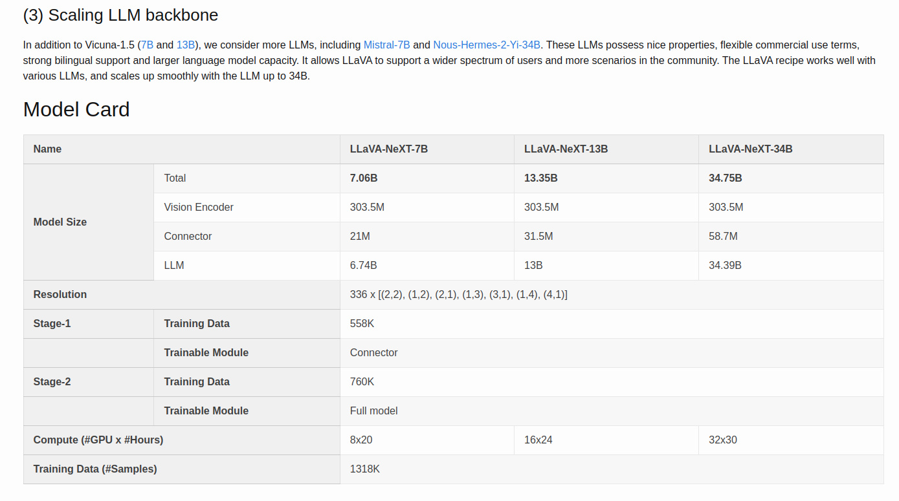Click Trainable Module label above Stage-2
Screen dimensions: 899x501
[x=206, y=352]
